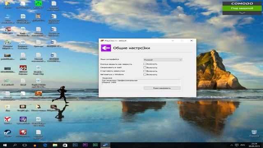Viewport: 263px width, 148px height.
Task: Click the active PlayClaw taskbar button
Action: [105, 145]
